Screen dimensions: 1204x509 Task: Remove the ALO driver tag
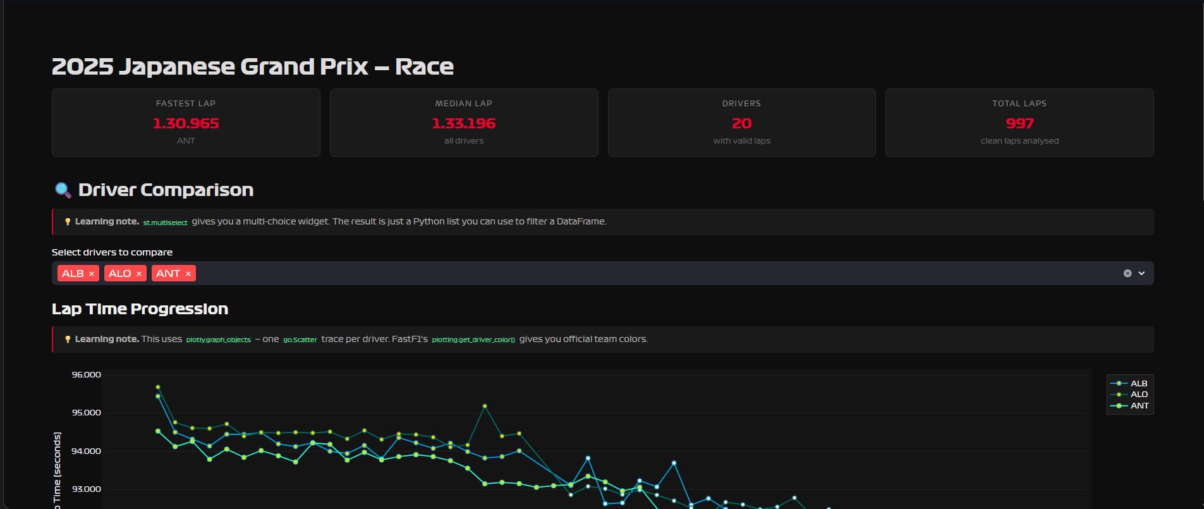pyautogui.click(x=139, y=274)
